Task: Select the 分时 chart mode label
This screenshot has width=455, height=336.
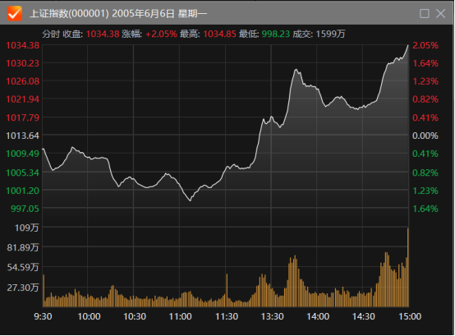Action: [51, 34]
